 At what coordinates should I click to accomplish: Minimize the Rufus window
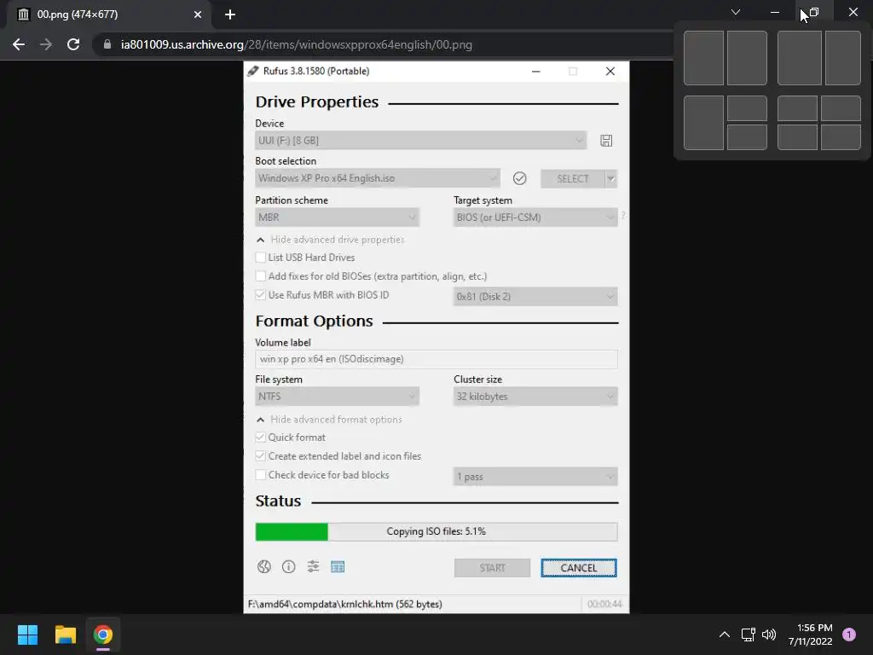535,72
